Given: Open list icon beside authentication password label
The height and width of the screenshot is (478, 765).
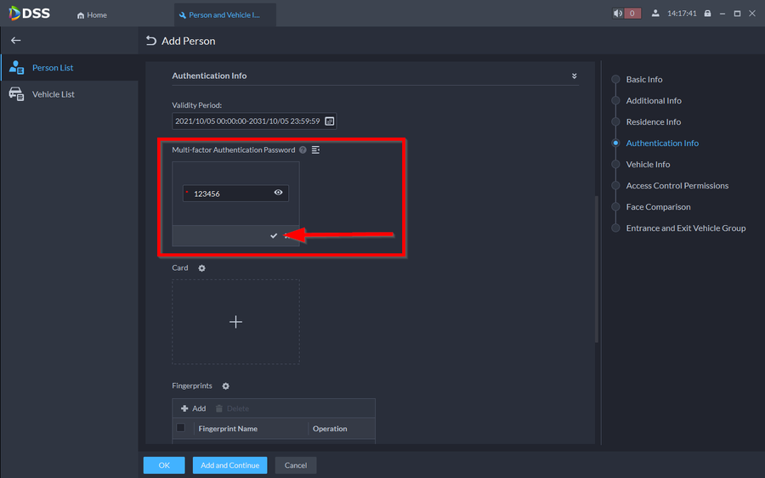Looking at the screenshot, I should coord(315,150).
